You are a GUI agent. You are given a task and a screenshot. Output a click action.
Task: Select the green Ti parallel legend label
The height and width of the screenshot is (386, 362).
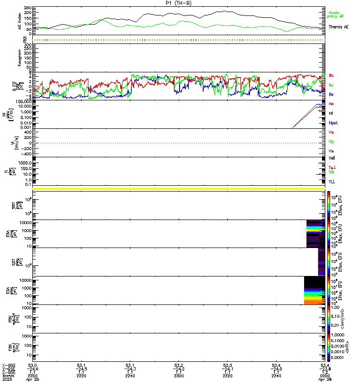331,172
